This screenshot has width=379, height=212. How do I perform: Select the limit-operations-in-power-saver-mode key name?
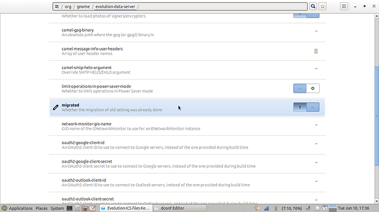[96, 87]
